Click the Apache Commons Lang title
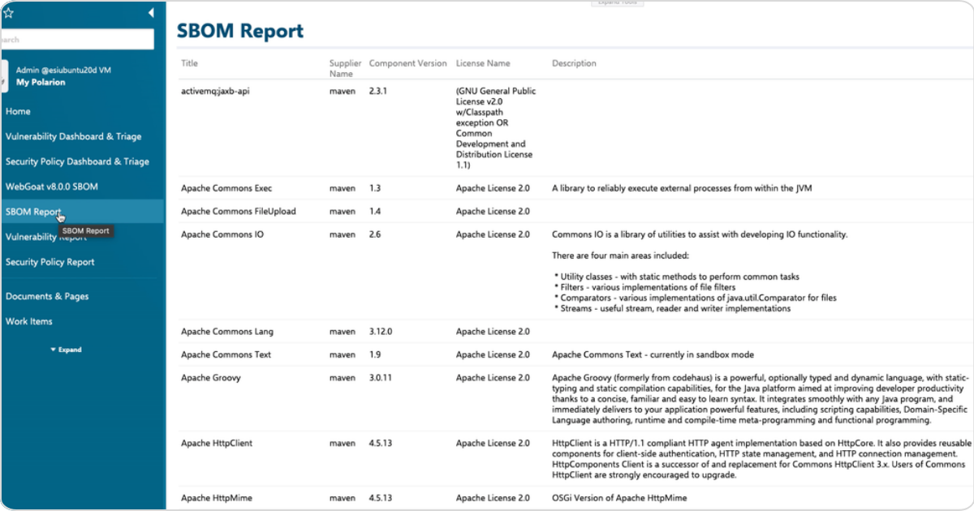 [227, 332]
